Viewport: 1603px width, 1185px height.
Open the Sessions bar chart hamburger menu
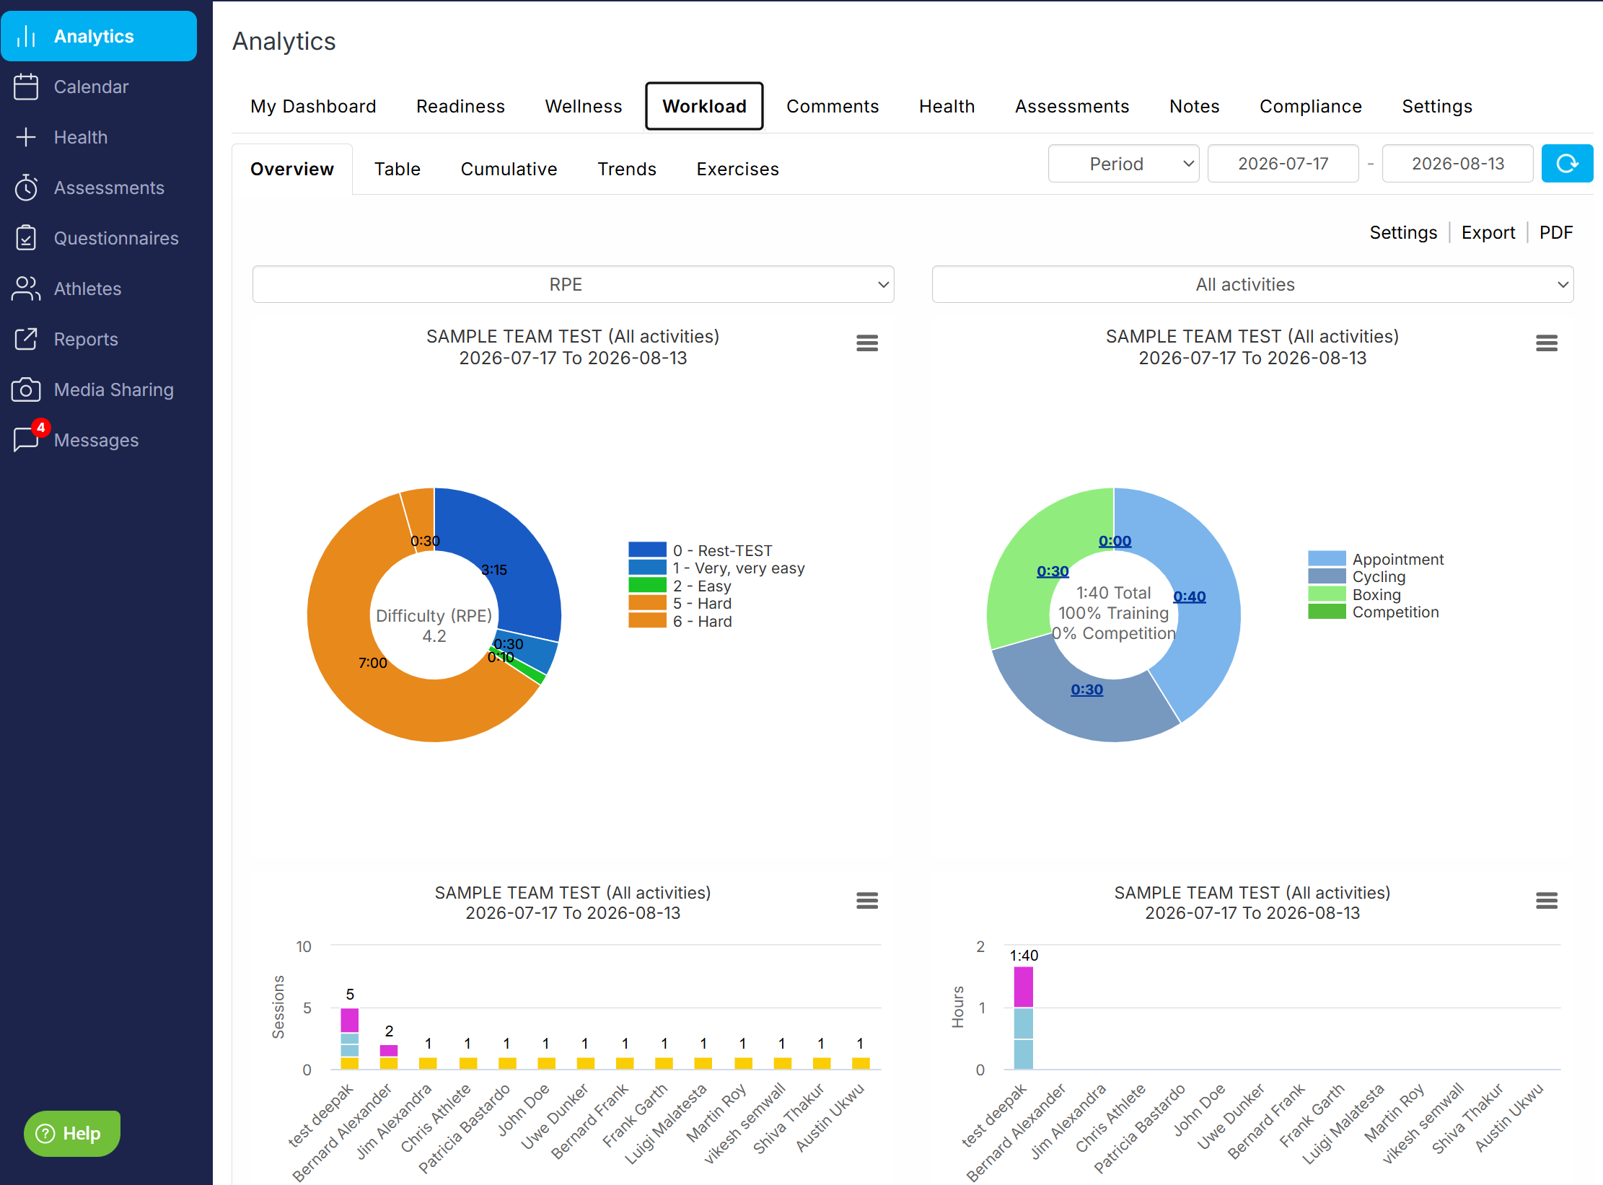[866, 900]
